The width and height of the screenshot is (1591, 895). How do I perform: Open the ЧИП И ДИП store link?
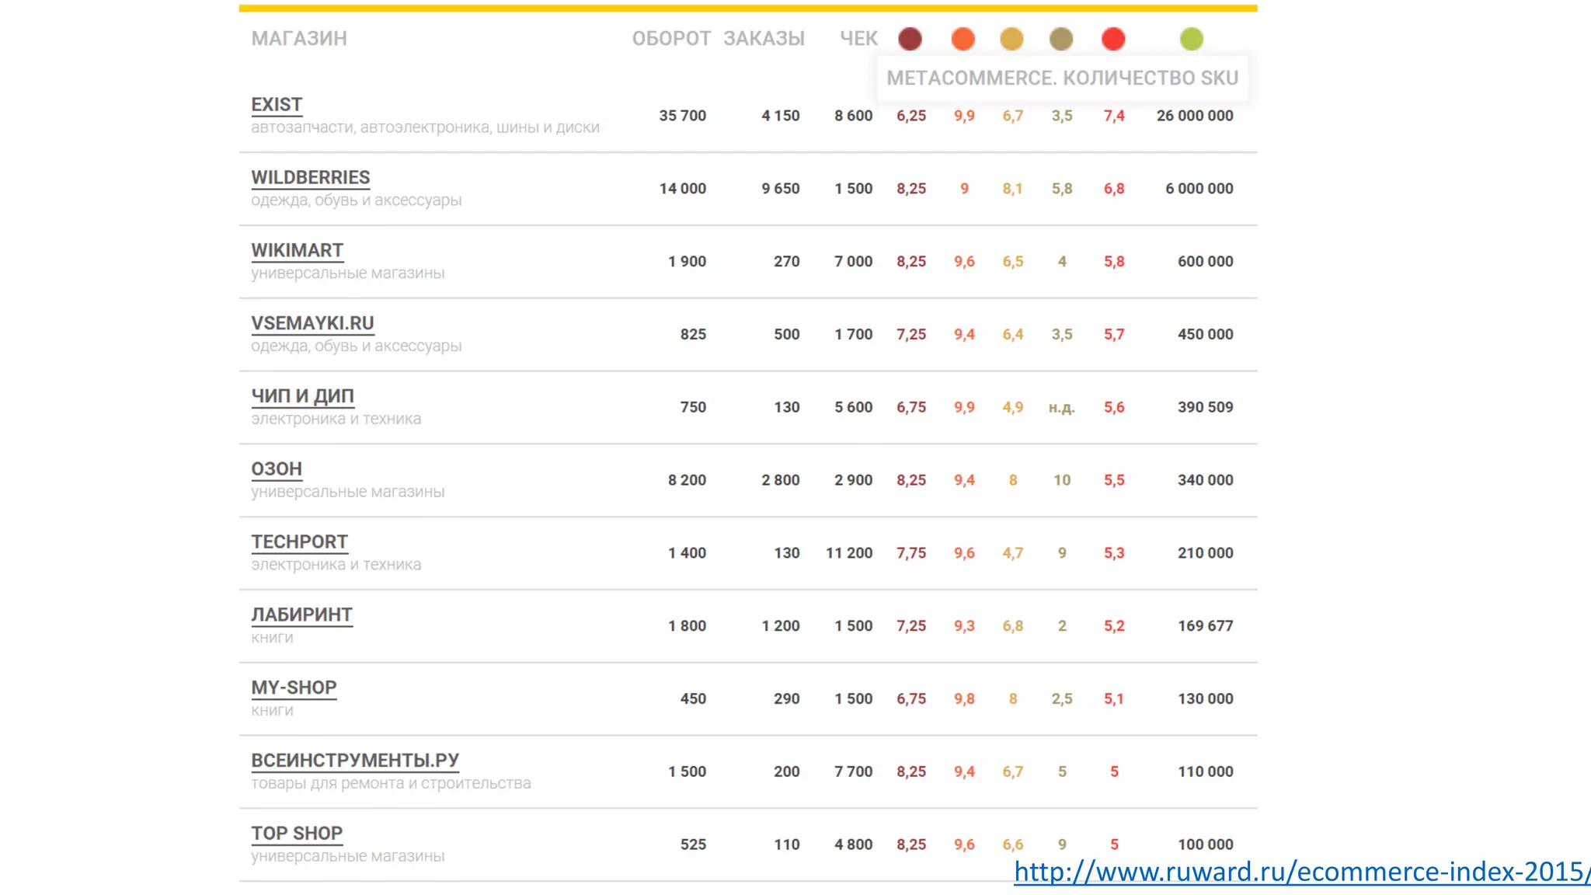(x=302, y=397)
